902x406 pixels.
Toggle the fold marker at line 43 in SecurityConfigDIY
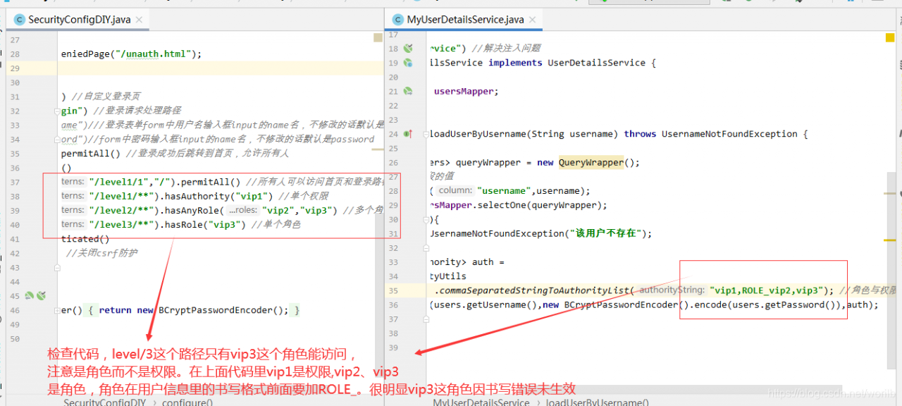[56, 268]
